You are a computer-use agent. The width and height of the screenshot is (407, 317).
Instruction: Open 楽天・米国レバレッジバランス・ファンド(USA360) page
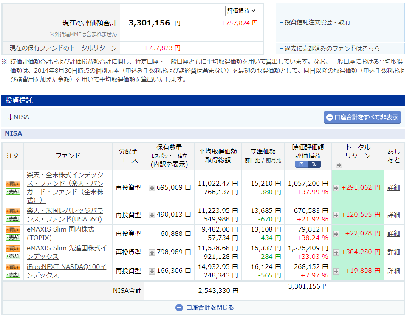pyautogui.click(x=65, y=215)
